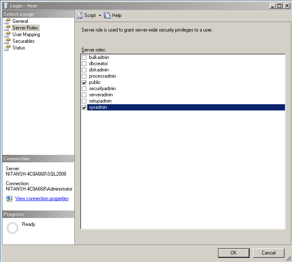Viewport: 292px width, 262px height.
Task: Open Help from the toolbar
Action: pos(117,15)
